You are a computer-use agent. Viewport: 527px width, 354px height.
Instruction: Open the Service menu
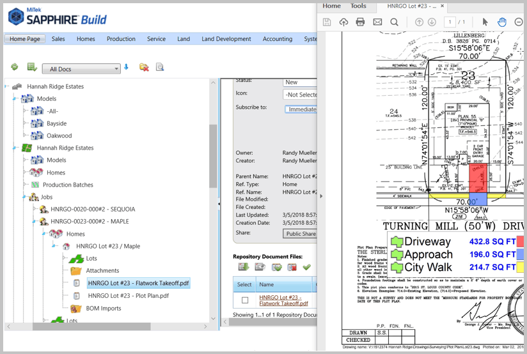(156, 39)
